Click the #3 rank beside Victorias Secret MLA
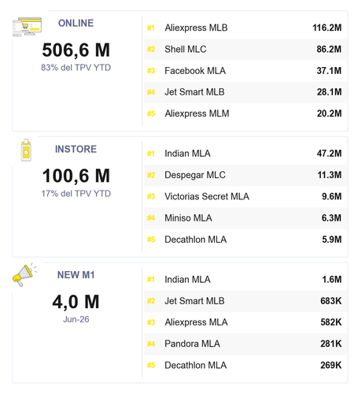The image size is (358, 394). pyautogui.click(x=151, y=197)
